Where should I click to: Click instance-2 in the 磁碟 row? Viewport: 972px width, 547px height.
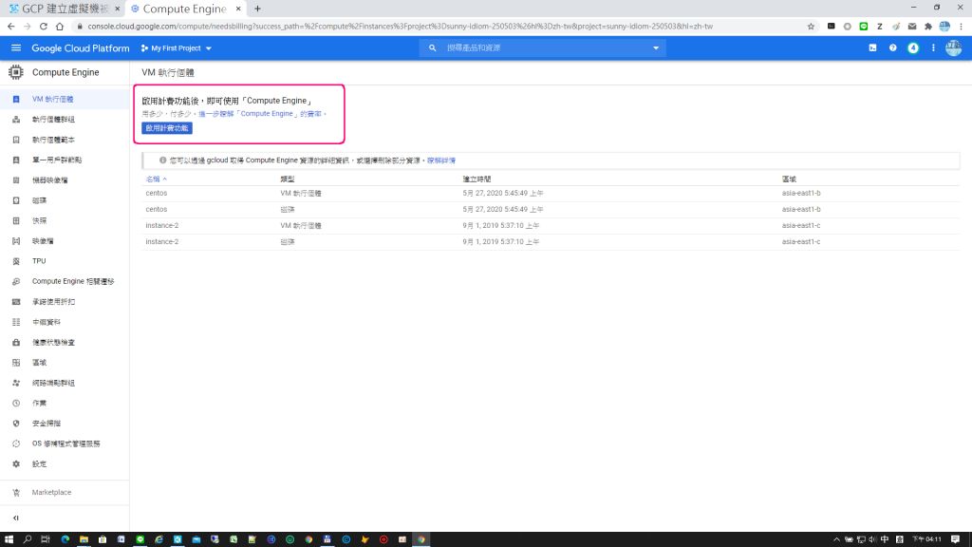(x=161, y=241)
